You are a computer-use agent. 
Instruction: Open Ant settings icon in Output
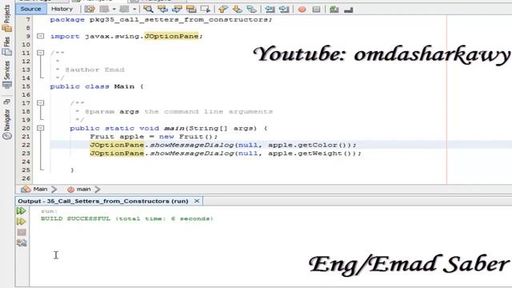tap(22, 242)
